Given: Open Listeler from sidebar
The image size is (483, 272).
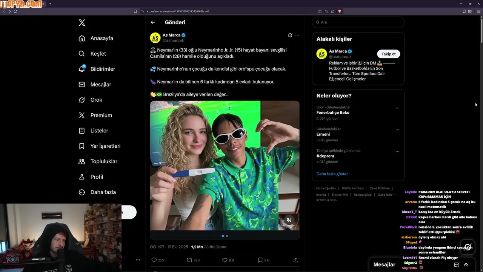Looking at the screenshot, I should [93, 131].
